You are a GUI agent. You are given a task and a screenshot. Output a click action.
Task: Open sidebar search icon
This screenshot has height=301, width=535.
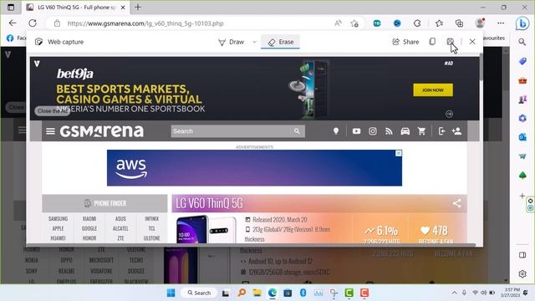522,42
